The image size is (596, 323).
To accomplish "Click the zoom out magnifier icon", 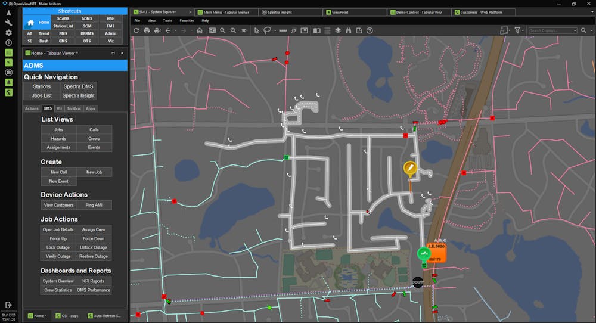I will coord(233,31).
